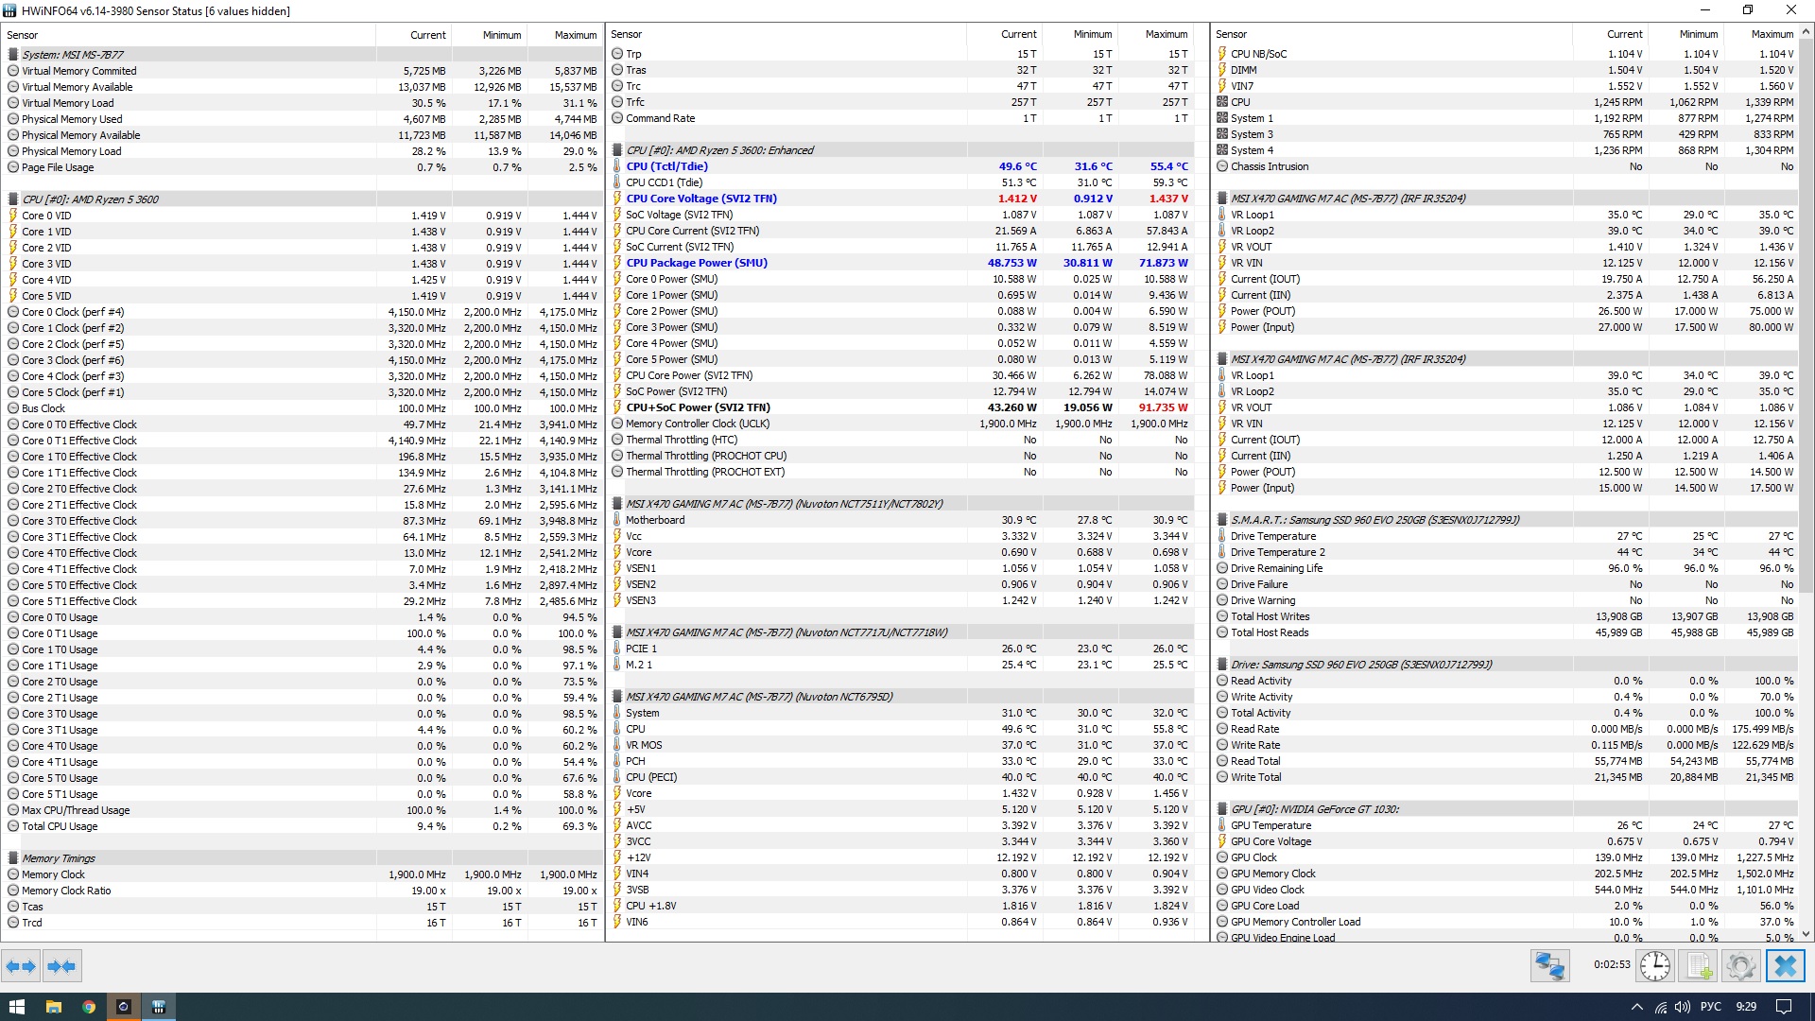Open Chrome from the taskbar

(88, 1007)
